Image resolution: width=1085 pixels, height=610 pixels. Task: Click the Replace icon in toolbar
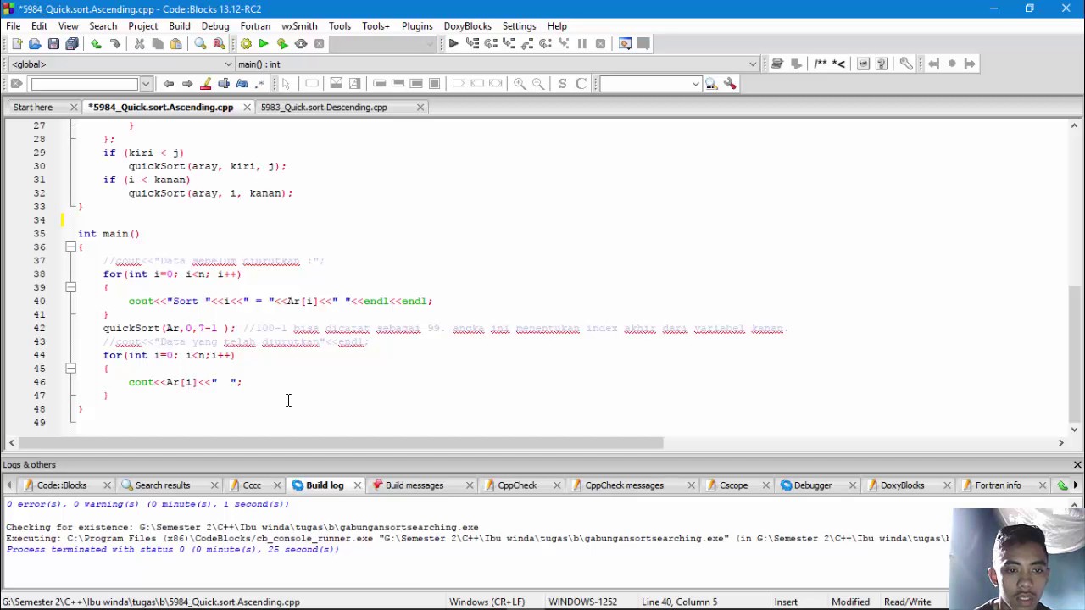click(219, 43)
